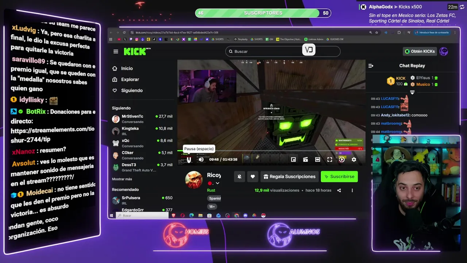
Task: Seek on the video progress bar
Action: [271, 150]
